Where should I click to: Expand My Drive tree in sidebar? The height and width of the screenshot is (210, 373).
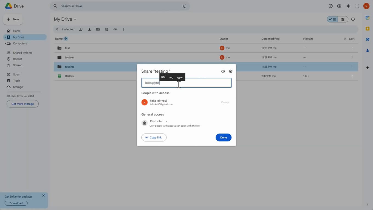tap(5, 37)
